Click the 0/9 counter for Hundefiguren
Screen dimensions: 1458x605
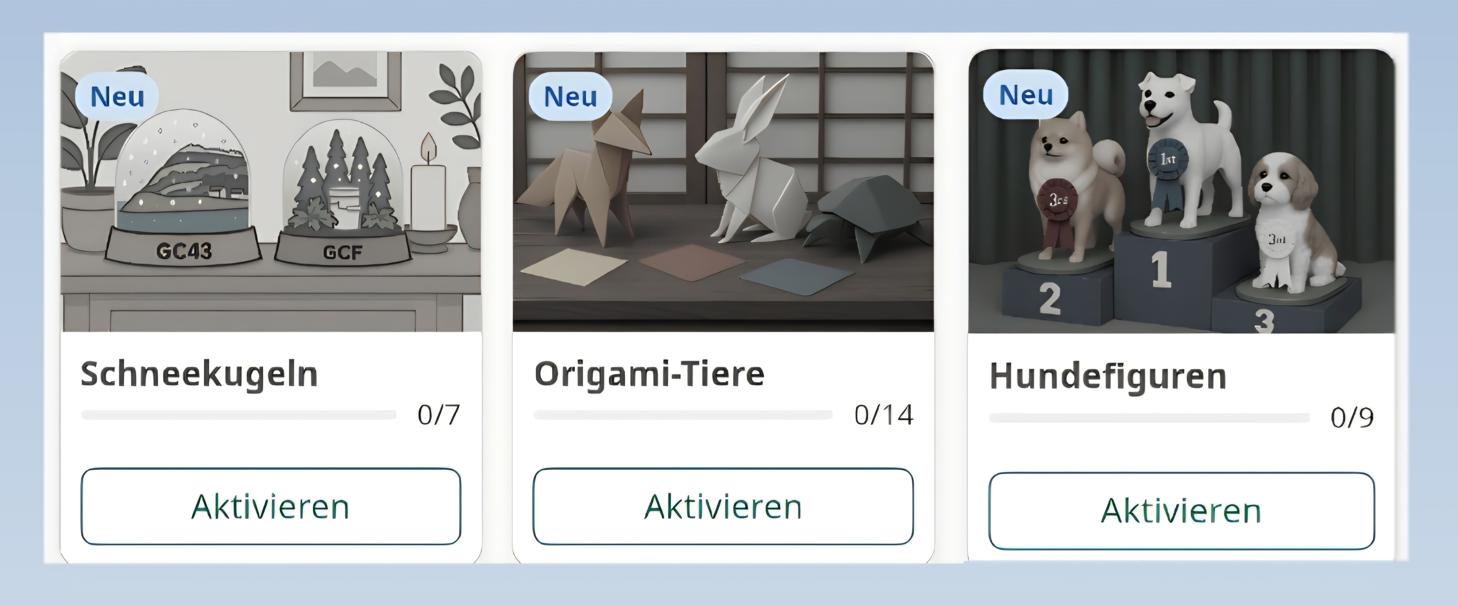pyautogui.click(x=1352, y=418)
